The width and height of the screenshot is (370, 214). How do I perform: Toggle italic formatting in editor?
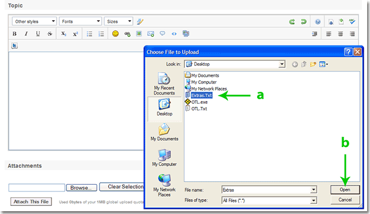coord(26,33)
